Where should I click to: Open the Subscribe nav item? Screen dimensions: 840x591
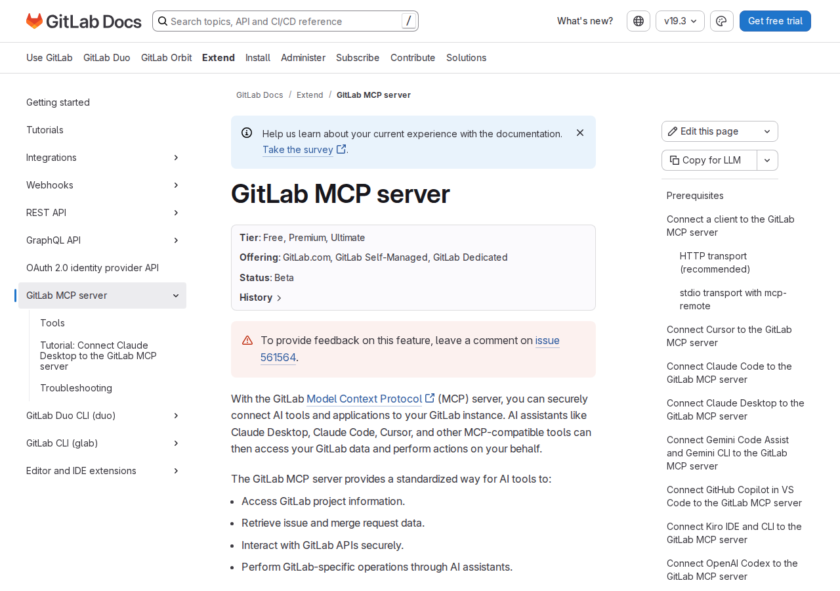coord(358,58)
